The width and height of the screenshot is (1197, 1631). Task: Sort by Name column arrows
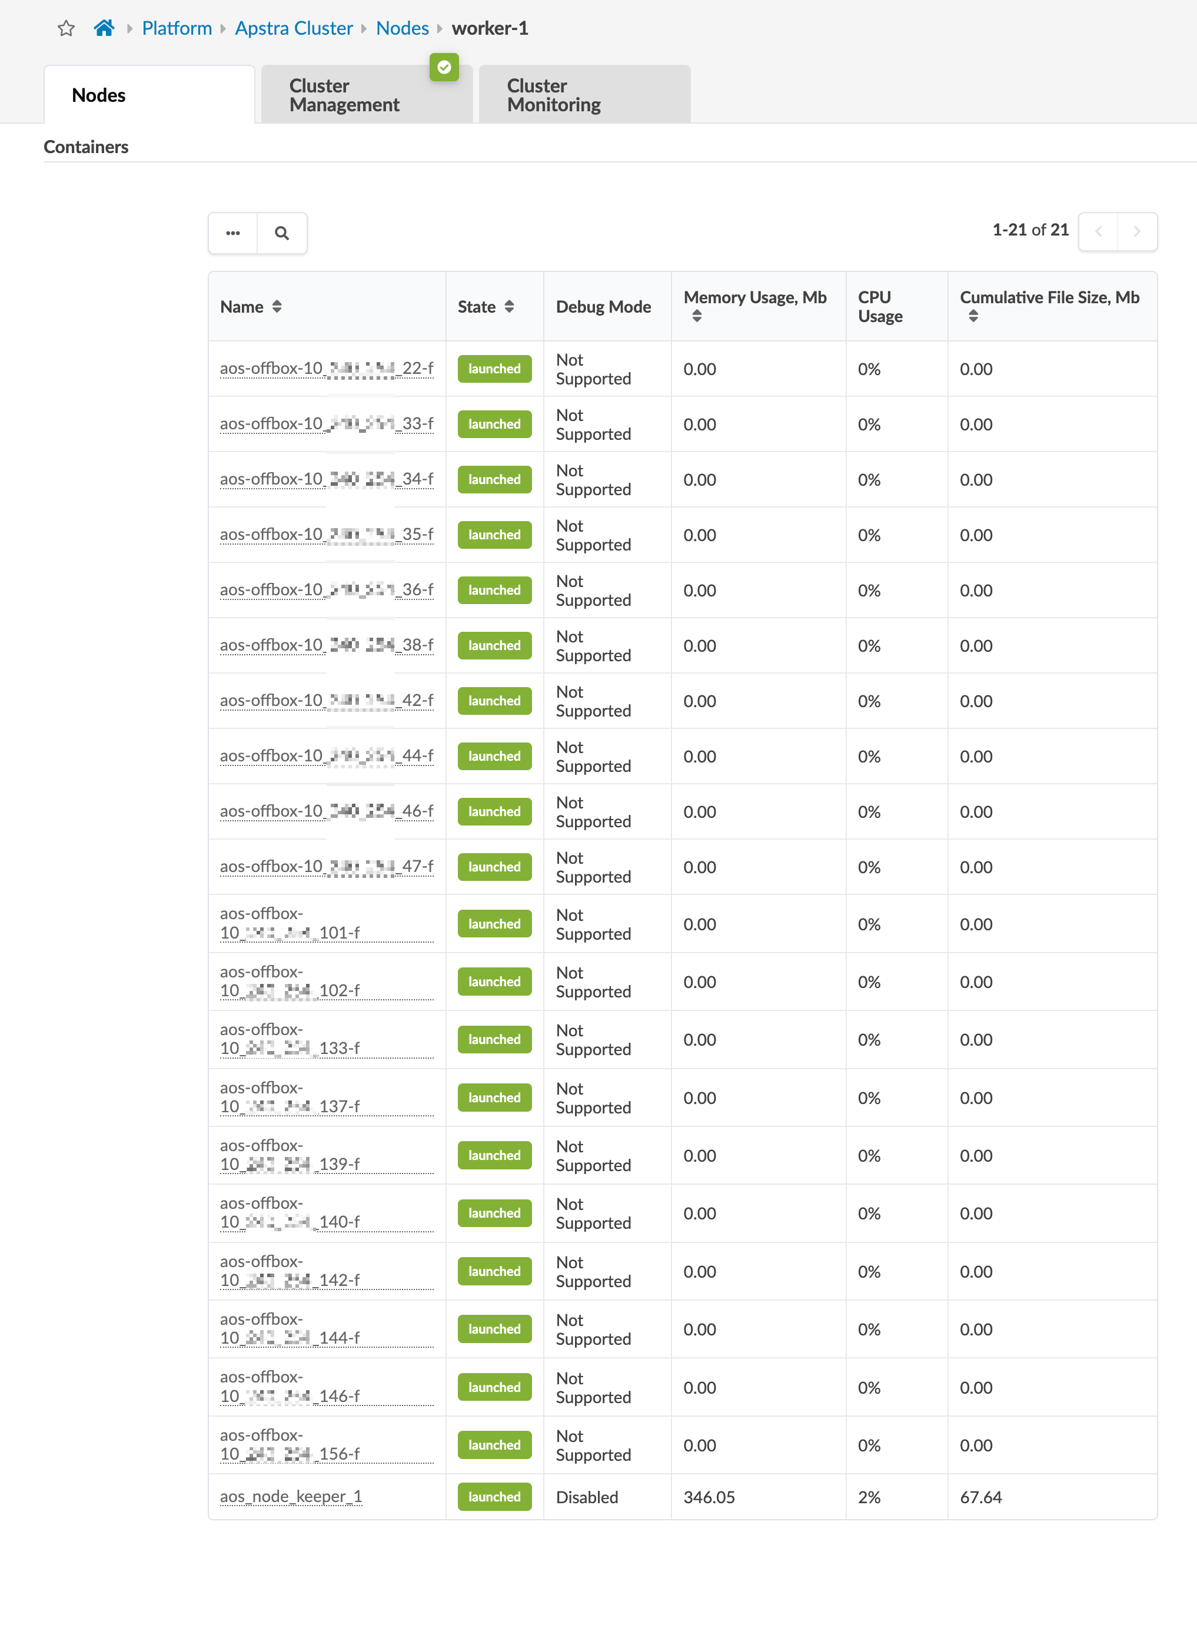[x=277, y=307]
